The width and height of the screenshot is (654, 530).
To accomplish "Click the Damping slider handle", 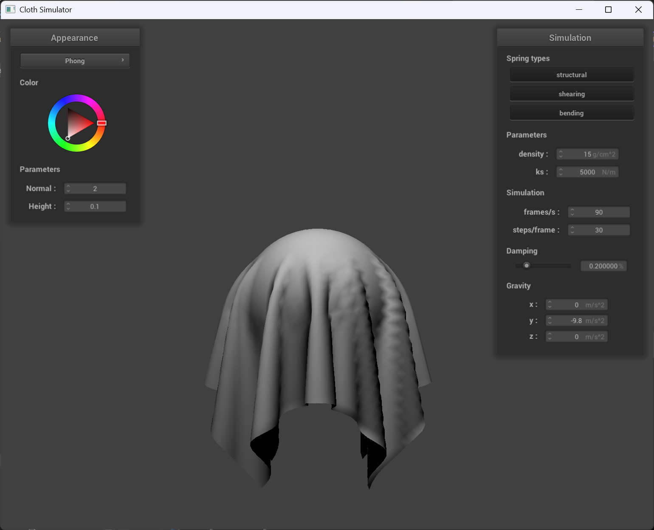I will [x=527, y=266].
